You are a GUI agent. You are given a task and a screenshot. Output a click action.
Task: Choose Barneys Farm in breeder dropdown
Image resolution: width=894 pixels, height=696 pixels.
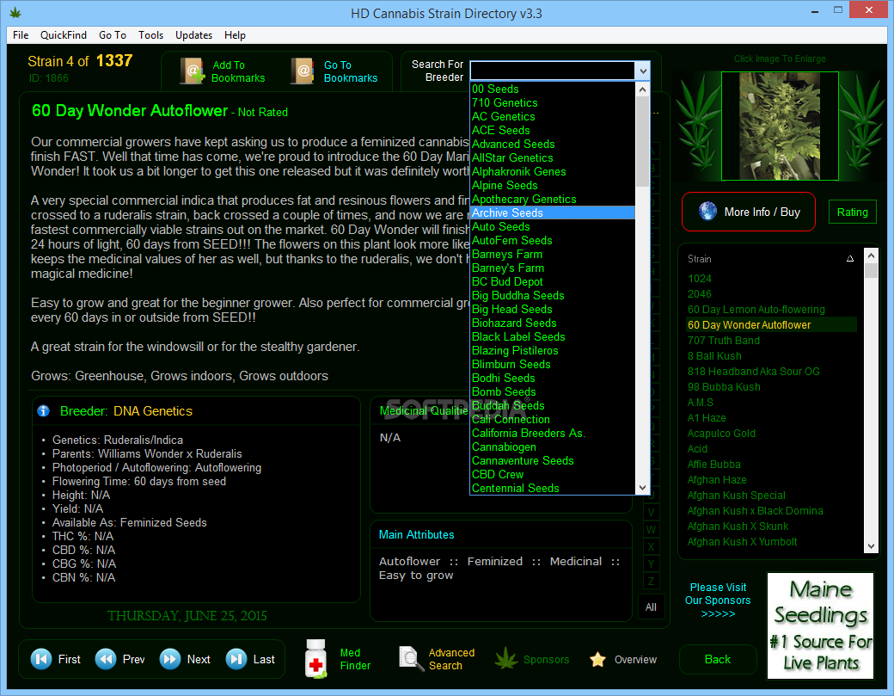click(x=552, y=254)
